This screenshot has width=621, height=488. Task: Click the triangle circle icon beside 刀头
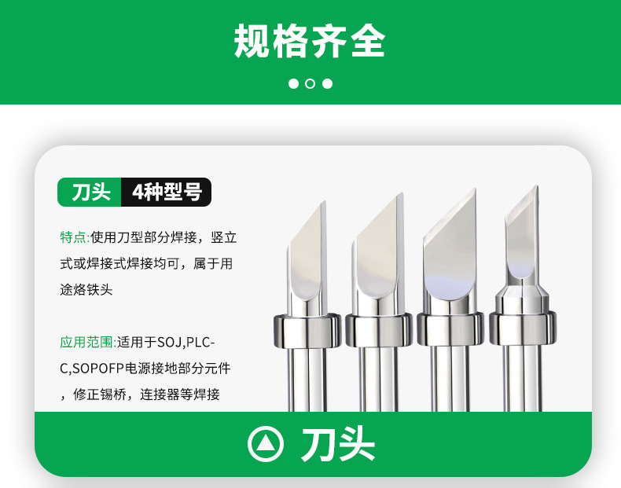tap(266, 444)
